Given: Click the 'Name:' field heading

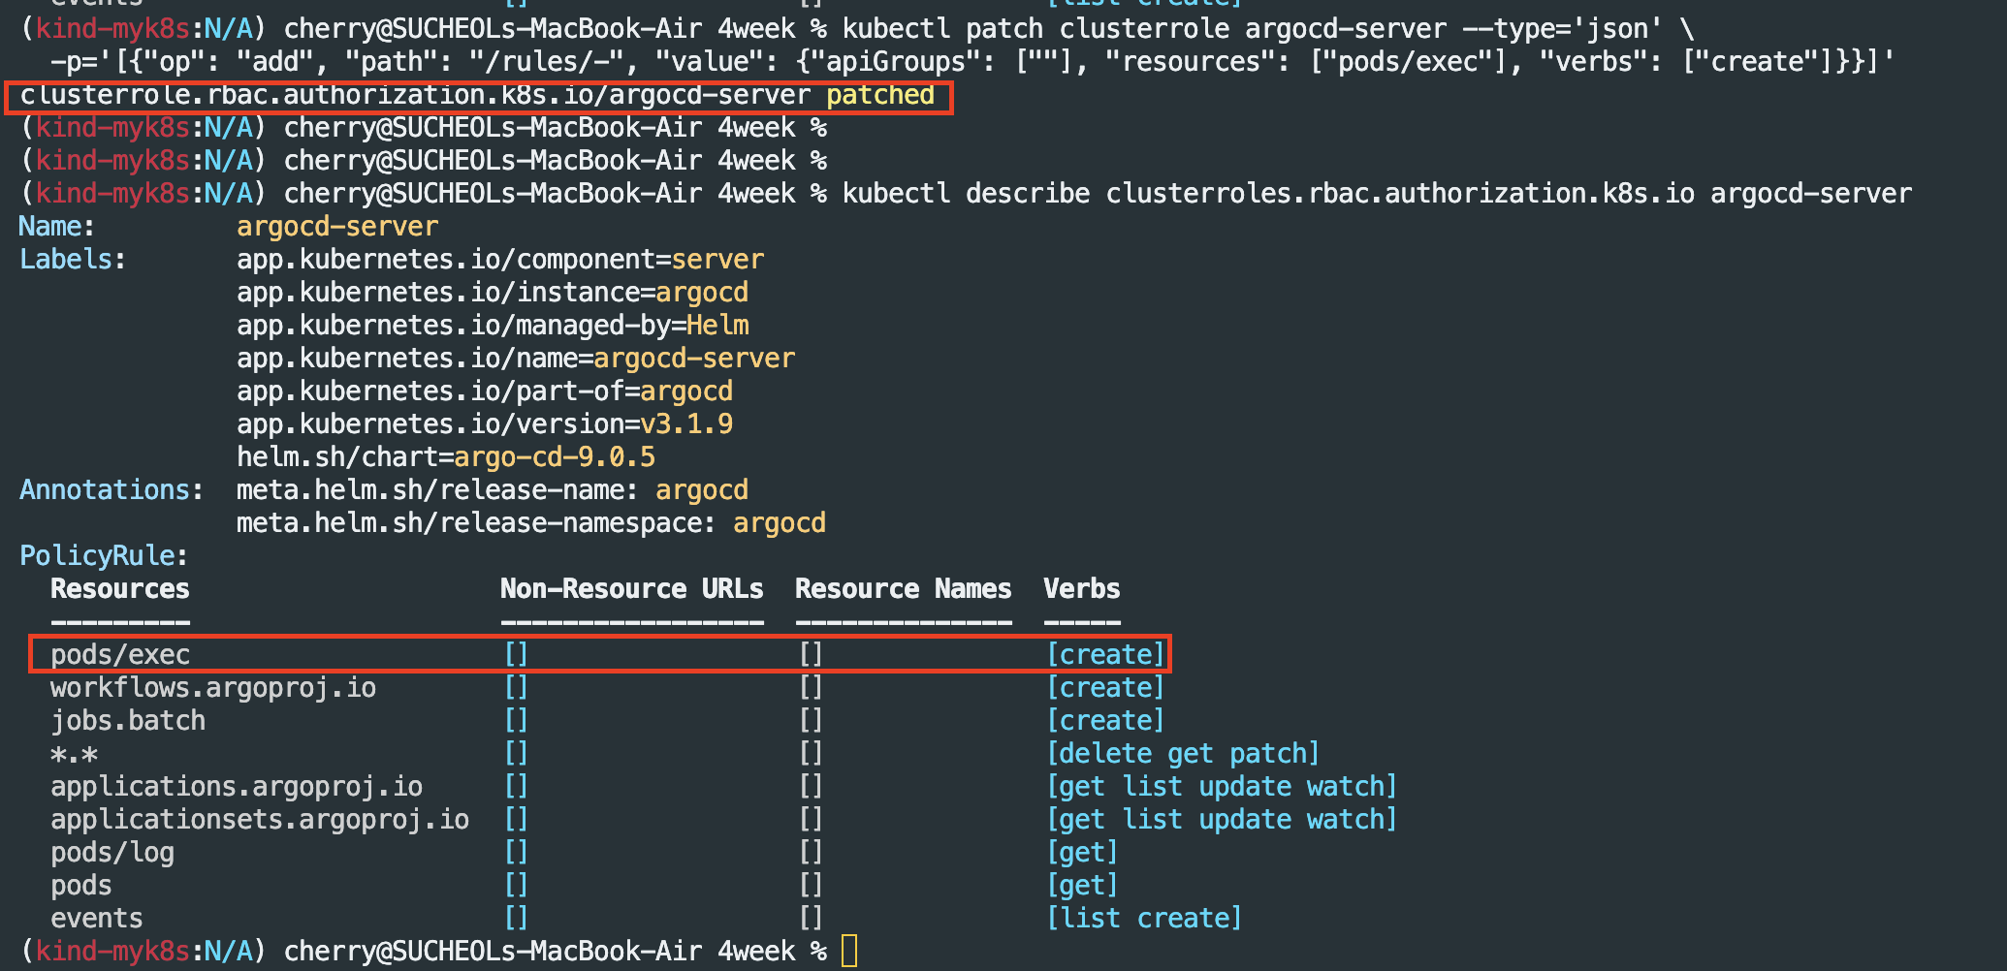Looking at the screenshot, I should (57, 227).
